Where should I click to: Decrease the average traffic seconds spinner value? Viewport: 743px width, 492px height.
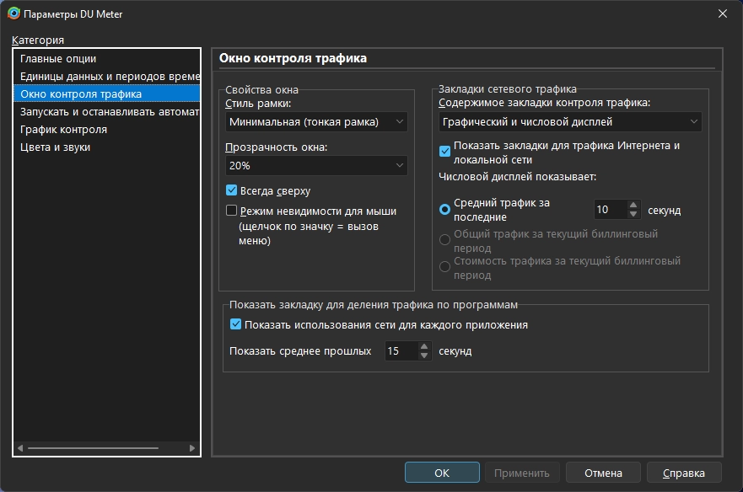pos(633,214)
